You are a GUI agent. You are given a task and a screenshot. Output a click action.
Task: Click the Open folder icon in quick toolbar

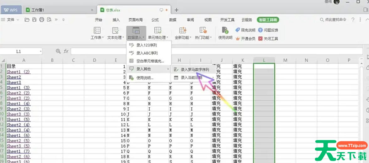point(27,20)
